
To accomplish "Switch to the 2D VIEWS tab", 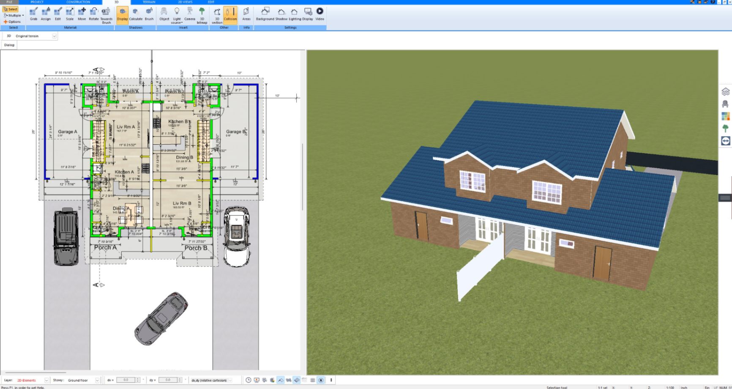I will tap(185, 2).
